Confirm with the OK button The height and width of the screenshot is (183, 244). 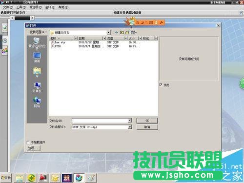147,121
